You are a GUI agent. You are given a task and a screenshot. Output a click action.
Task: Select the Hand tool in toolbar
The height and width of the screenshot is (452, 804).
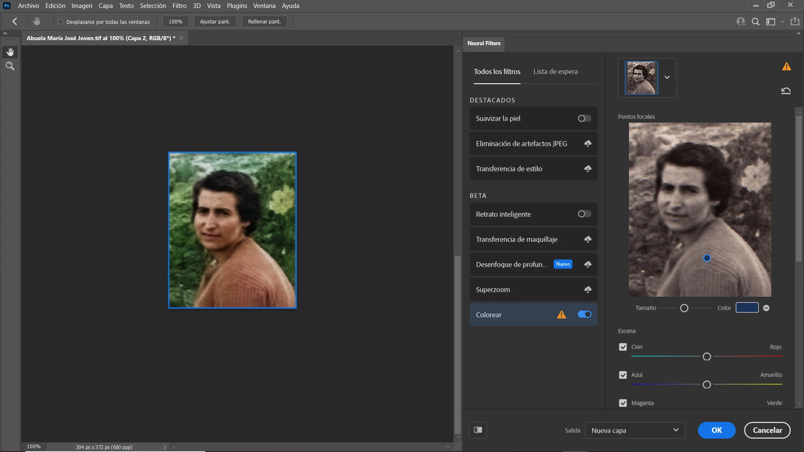10,52
